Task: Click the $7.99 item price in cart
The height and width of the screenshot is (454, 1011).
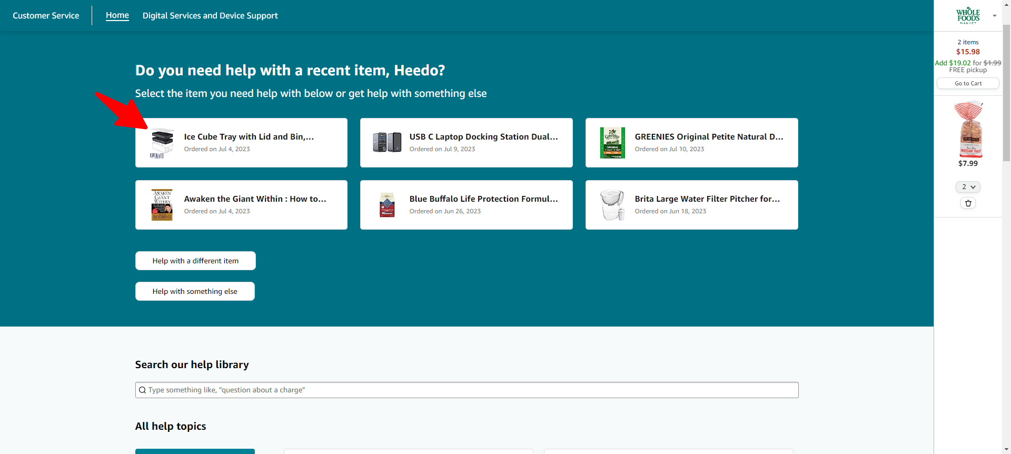Action: 968,163
